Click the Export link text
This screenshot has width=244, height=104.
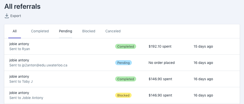16,16
